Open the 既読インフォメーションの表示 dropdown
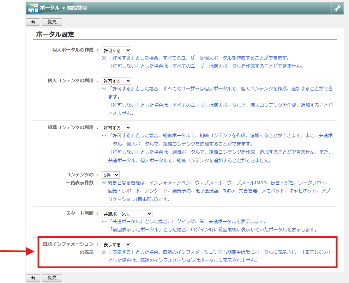The image size is (349, 283). [x=116, y=245]
